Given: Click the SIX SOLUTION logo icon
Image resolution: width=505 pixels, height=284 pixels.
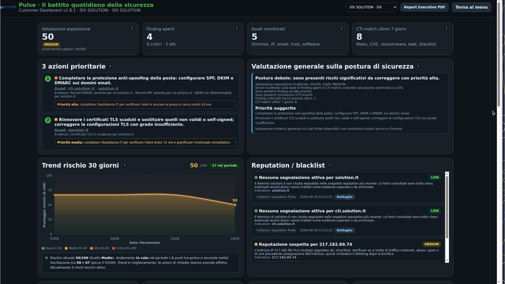Looking at the screenshot, I should (8, 7).
